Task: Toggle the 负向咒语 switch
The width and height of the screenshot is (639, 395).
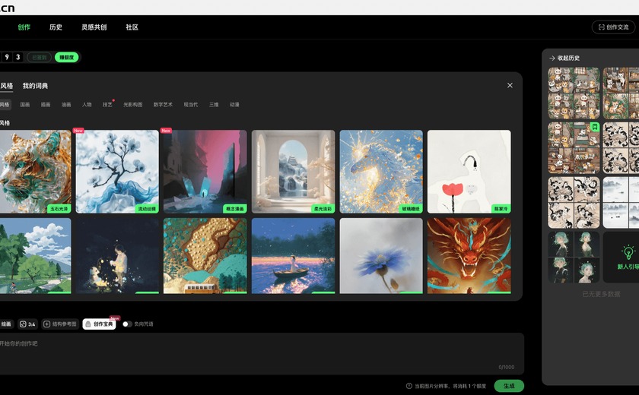Action: click(x=127, y=324)
